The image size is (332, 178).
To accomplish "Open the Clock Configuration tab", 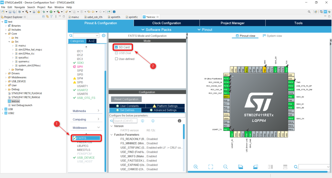I will [x=167, y=23].
